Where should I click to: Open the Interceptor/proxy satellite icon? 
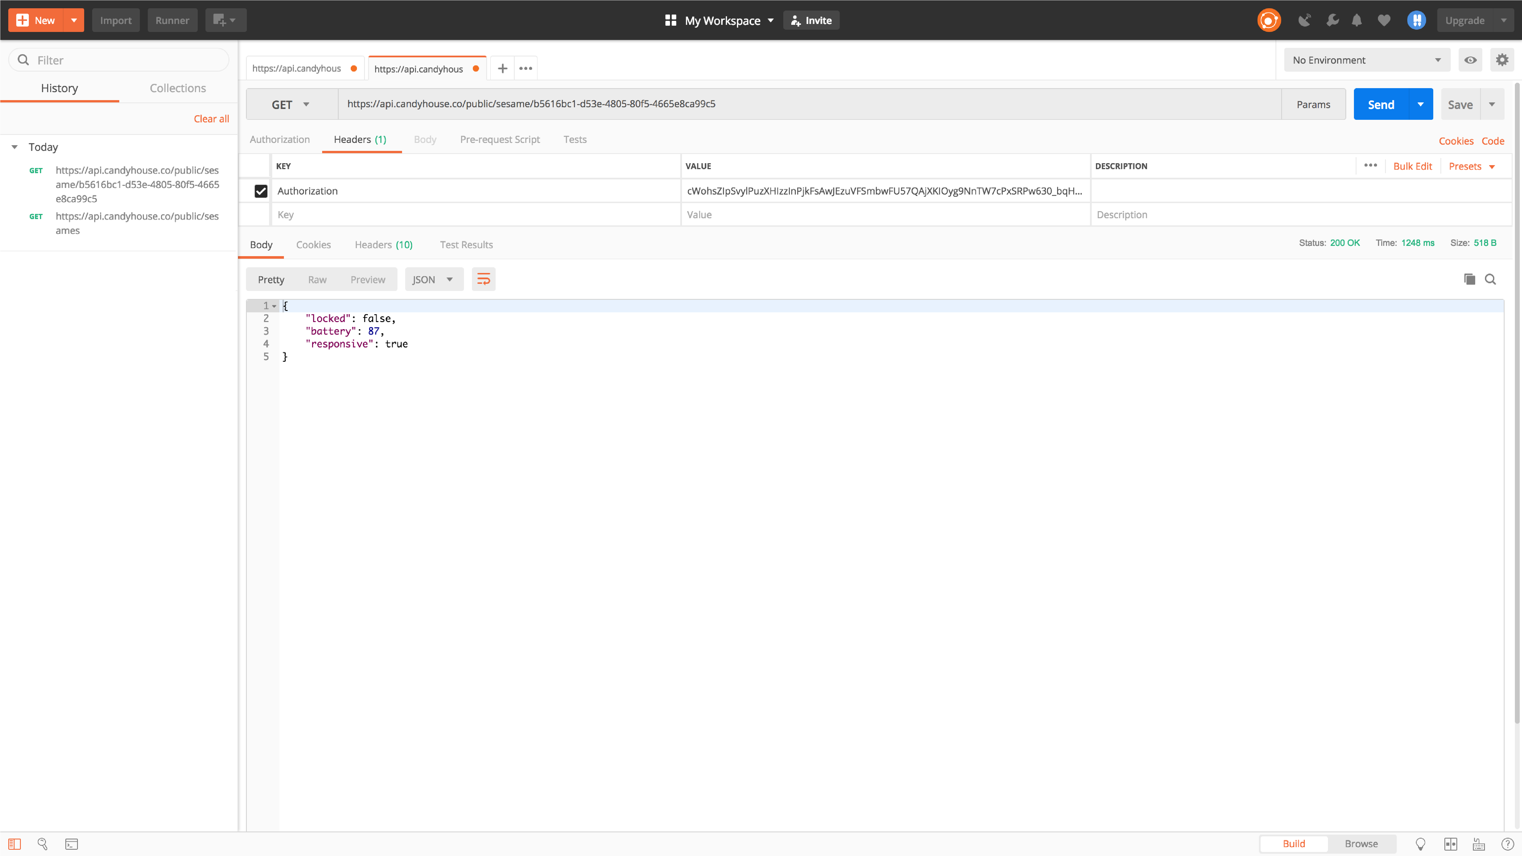pos(1305,20)
